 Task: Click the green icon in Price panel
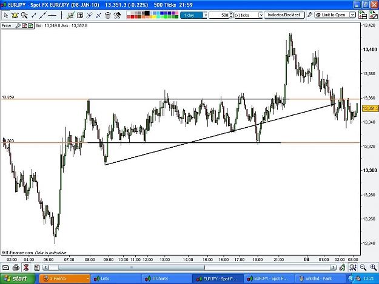point(30,25)
